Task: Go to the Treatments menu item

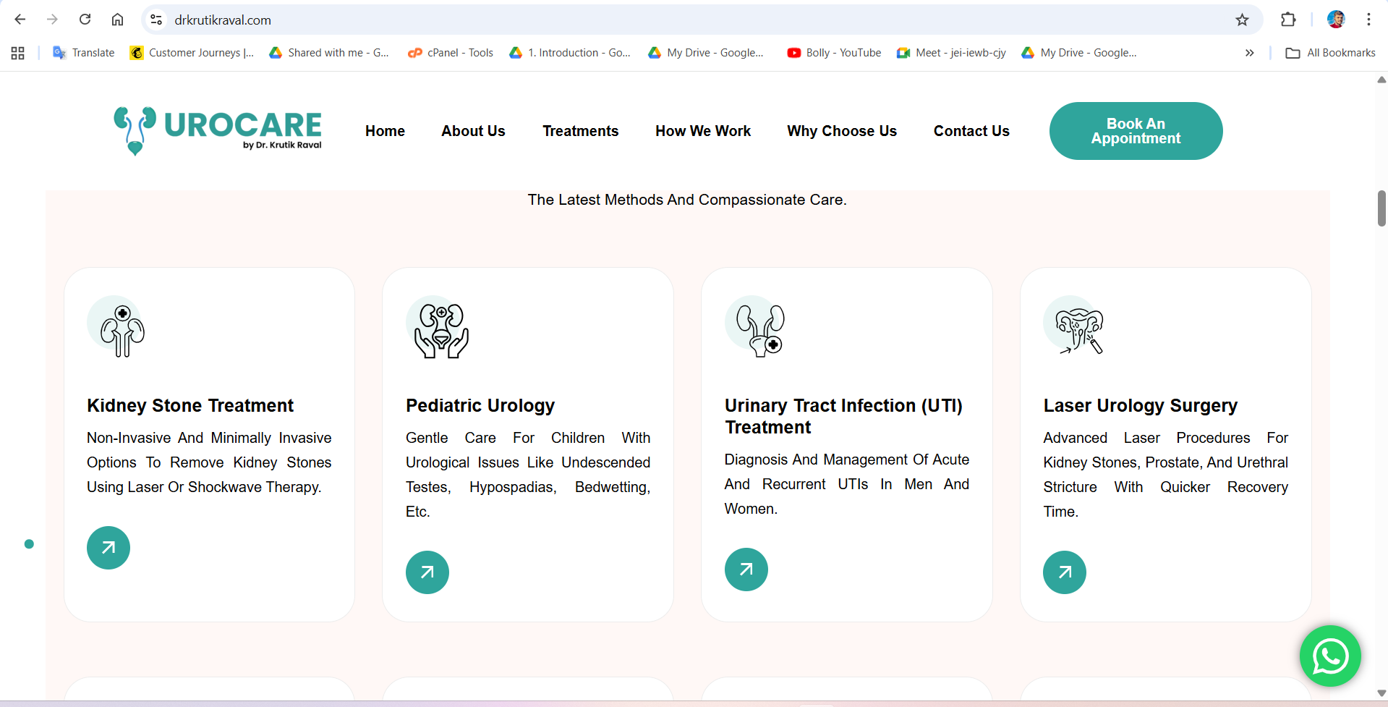Action: tap(580, 131)
